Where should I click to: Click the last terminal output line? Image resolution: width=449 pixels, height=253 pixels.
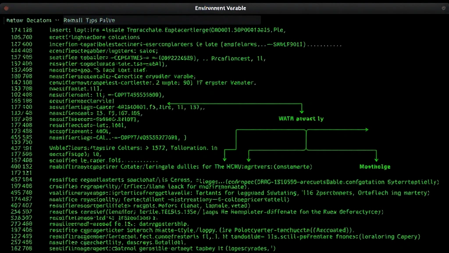tap(132, 248)
